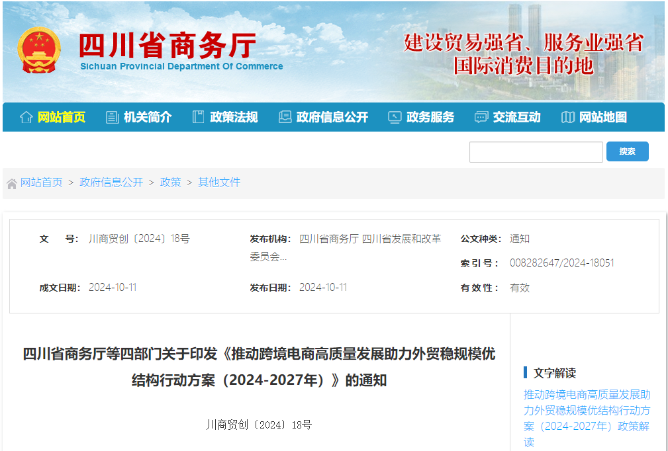Navigate to 其他文件 breadcrumb link

point(219,183)
